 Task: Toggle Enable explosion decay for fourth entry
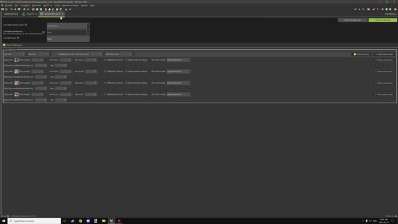[126, 95]
